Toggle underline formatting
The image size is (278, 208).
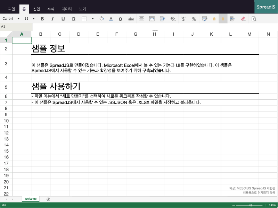click(63, 19)
